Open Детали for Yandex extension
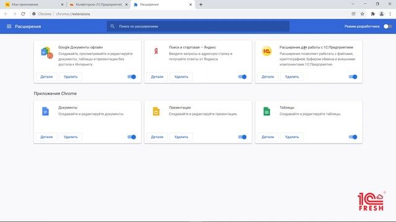The width and height of the screenshot is (396, 222). [157, 76]
